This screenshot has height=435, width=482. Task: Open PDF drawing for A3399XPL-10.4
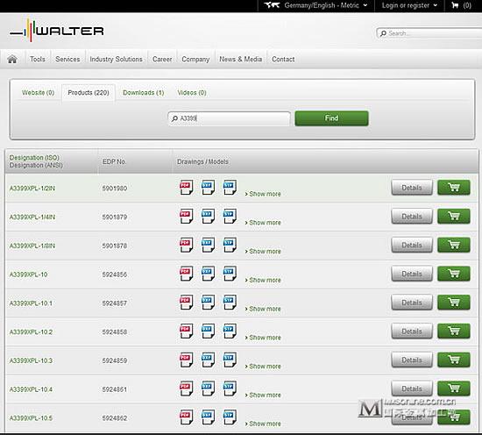point(187,389)
